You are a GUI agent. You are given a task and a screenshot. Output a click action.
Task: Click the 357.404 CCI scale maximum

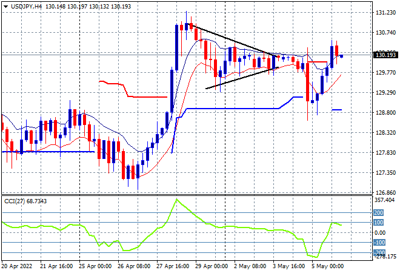[x=385, y=200]
